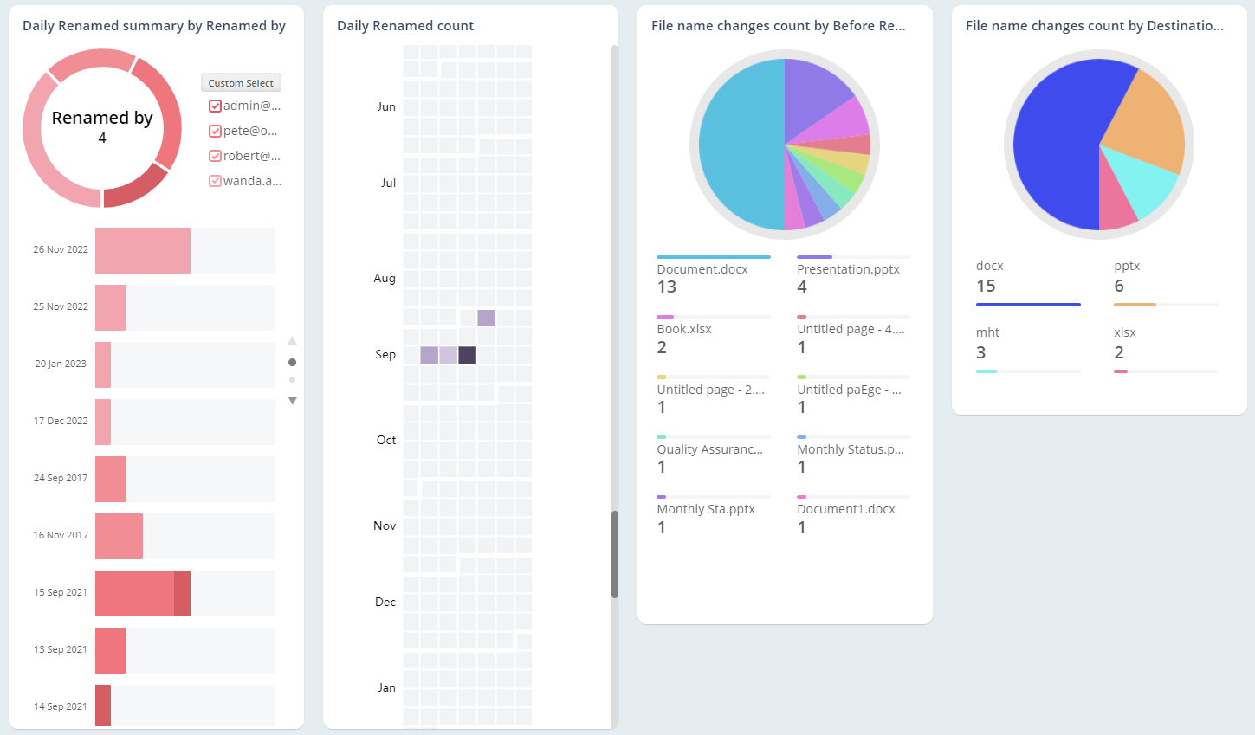Select the Document.docx legend entry
Image resolution: width=1255 pixels, height=735 pixels.
[x=702, y=270]
